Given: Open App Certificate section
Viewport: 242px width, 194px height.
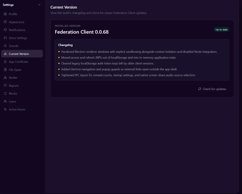Looking at the screenshot, I should [22, 62].
